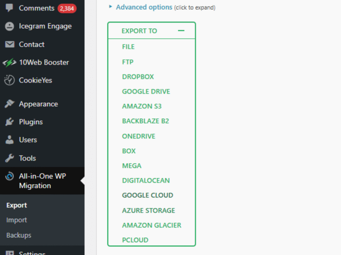Choose FILE export option
341x255 pixels.
tap(128, 47)
